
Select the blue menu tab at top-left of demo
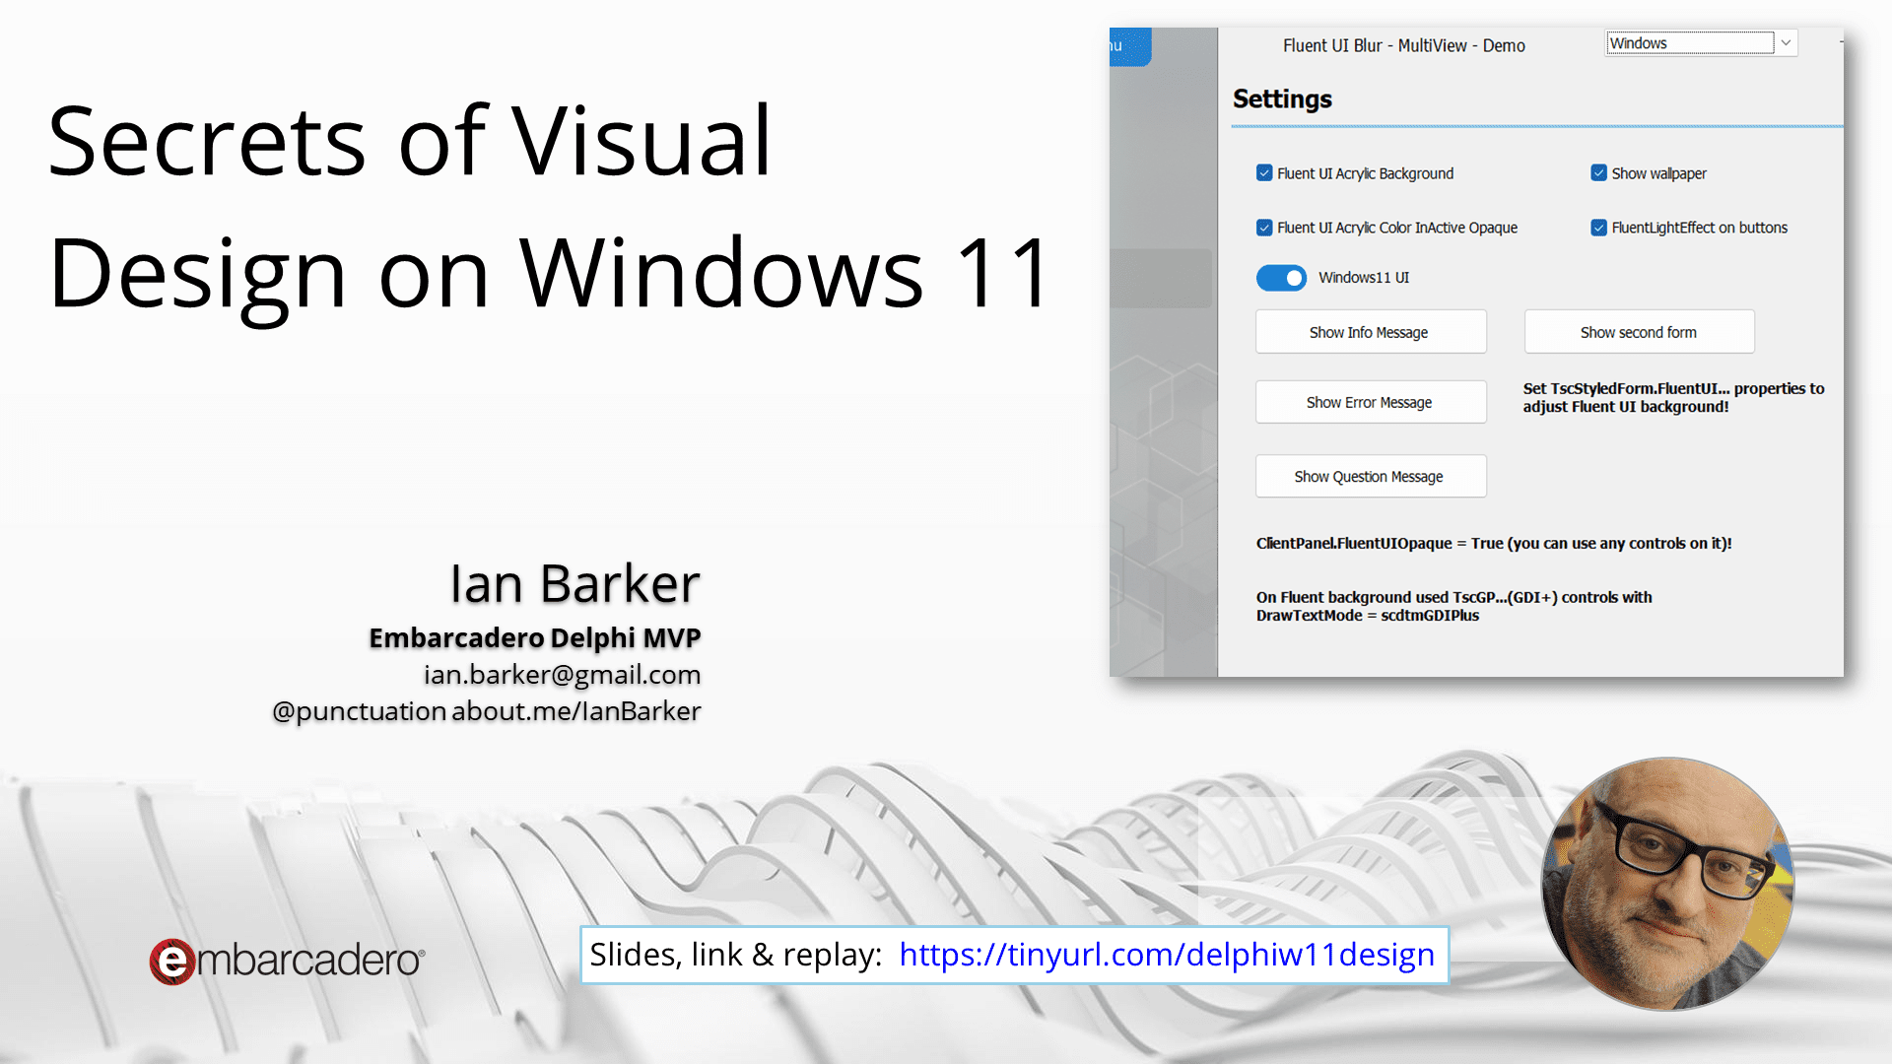click(x=1130, y=46)
